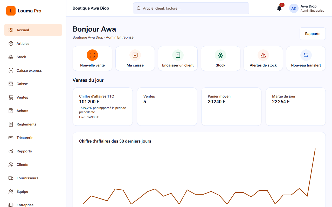The image size is (332, 207).
Task: Click Boutique Awa Diop header title
Action: tap(91, 8)
